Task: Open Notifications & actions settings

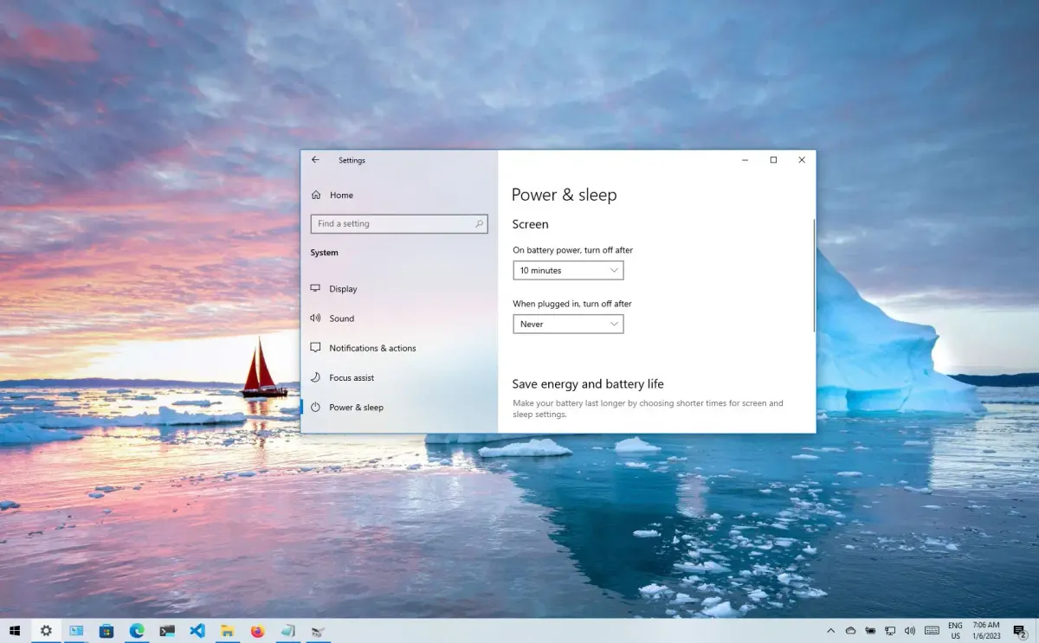Action: coord(372,348)
